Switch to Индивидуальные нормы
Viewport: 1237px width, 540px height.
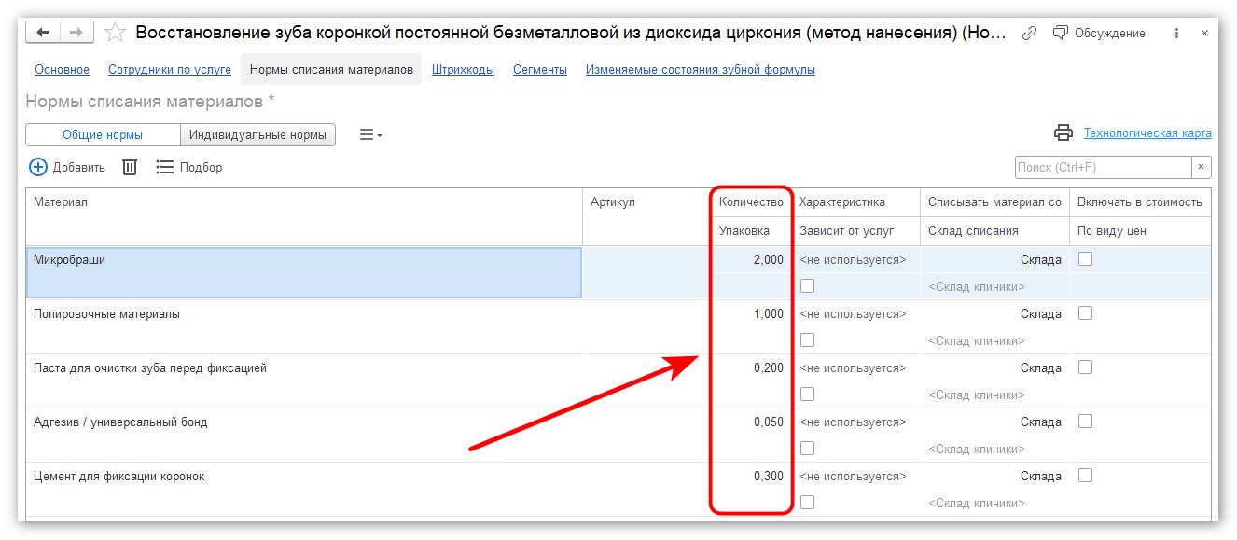257,134
